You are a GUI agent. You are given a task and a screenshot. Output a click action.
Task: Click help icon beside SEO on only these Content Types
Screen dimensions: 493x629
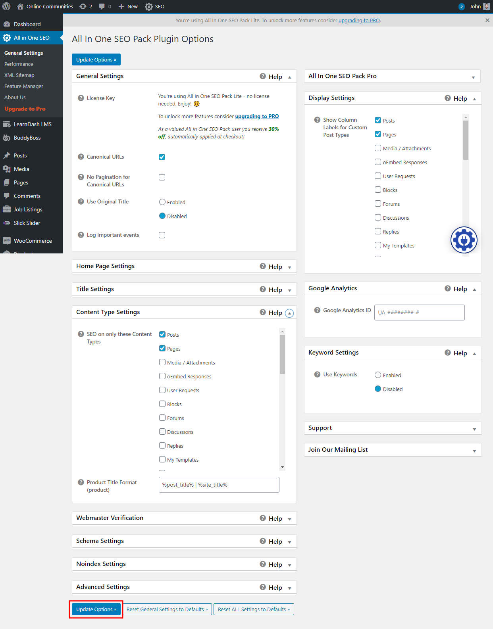point(81,334)
